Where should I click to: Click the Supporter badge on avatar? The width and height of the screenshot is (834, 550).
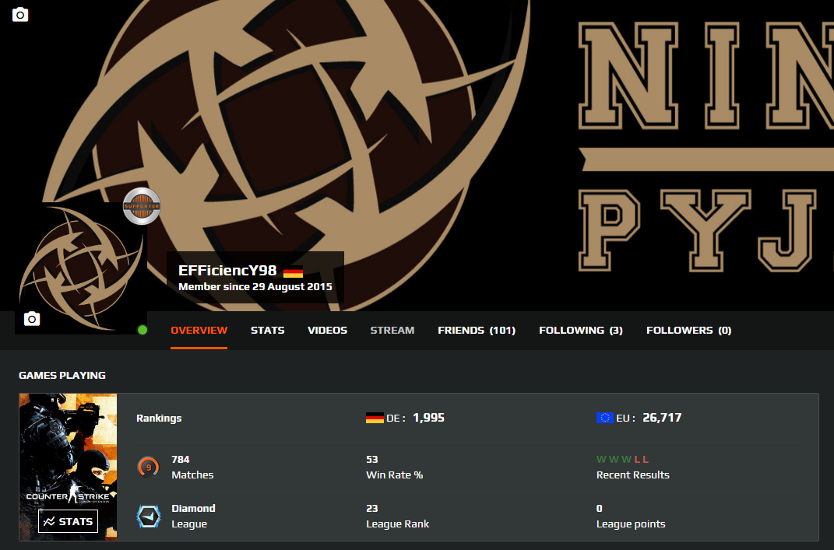pyautogui.click(x=142, y=206)
